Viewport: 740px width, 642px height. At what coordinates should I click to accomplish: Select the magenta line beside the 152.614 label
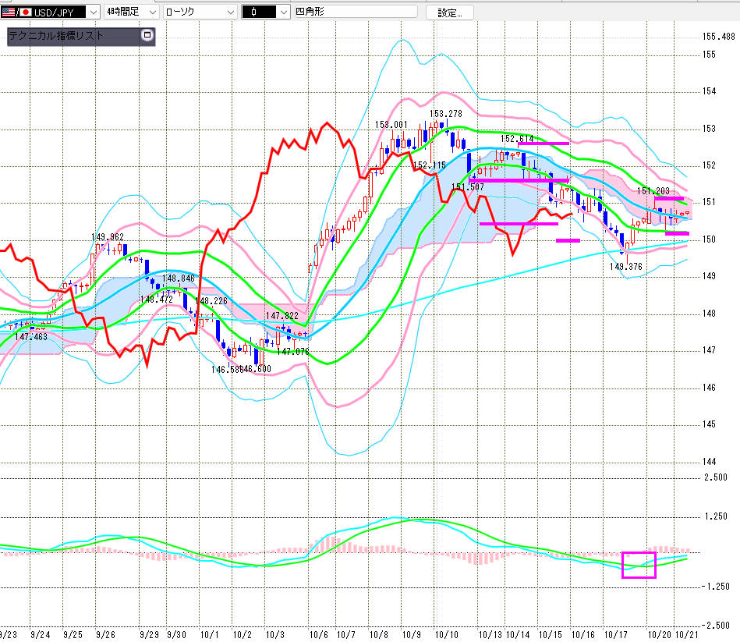click(x=543, y=144)
